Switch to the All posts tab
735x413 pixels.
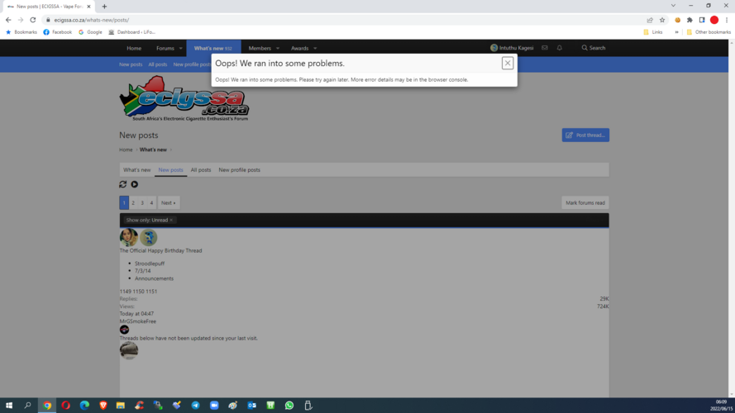coord(201,170)
